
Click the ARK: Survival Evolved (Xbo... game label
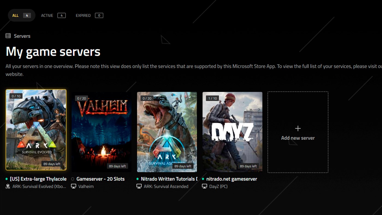(x=39, y=187)
